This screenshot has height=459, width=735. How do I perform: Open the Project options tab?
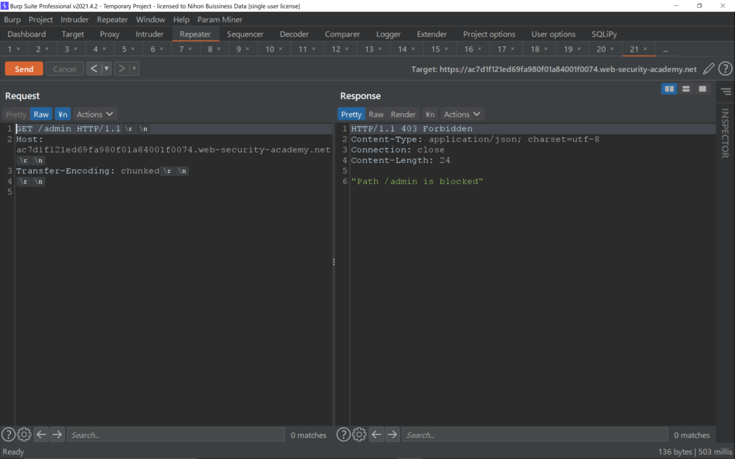pos(489,34)
